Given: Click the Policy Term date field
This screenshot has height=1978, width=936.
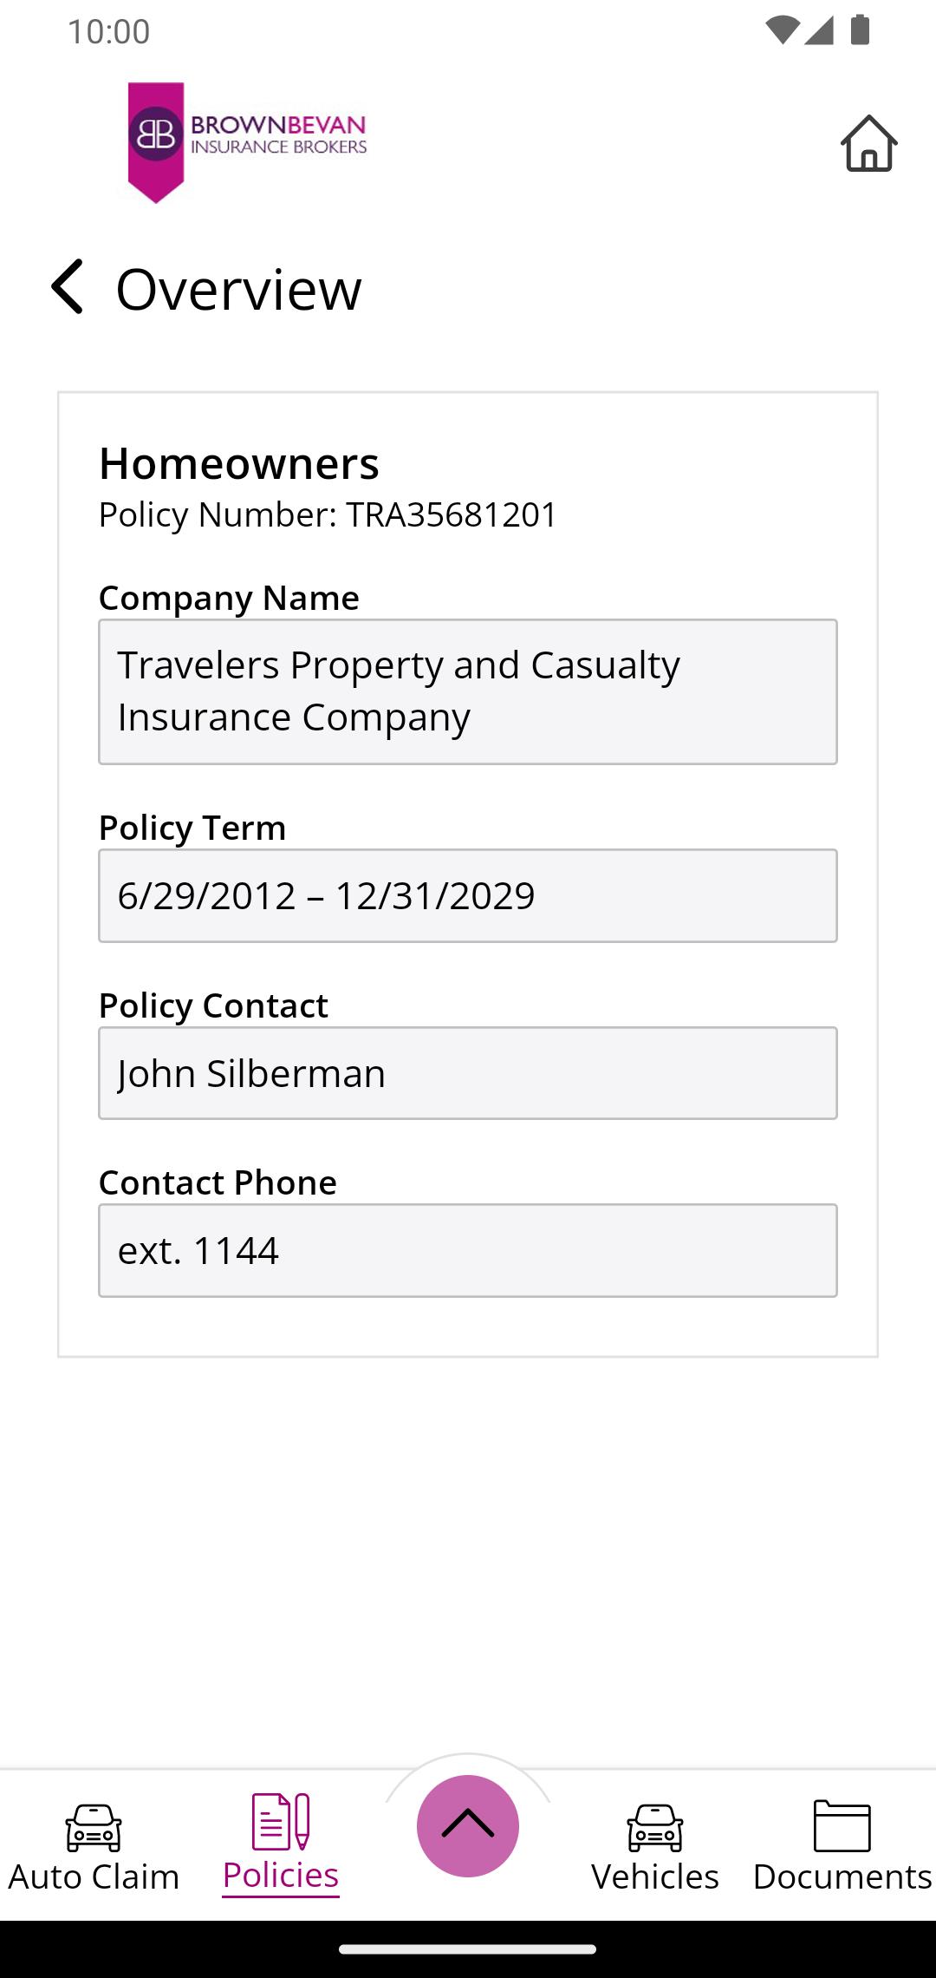Looking at the screenshot, I should click(x=468, y=895).
